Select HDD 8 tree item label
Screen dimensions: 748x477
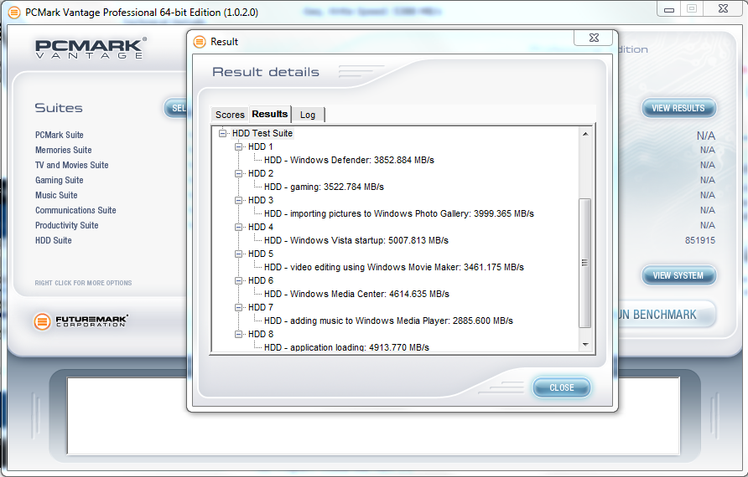coord(261,334)
